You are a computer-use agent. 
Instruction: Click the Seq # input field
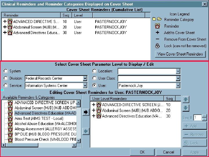pyautogui.click(x=198, y=118)
